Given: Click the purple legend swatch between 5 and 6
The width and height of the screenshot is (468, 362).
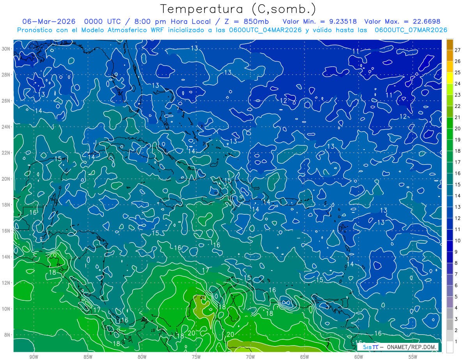Looking at the screenshot, I should pos(450,291).
